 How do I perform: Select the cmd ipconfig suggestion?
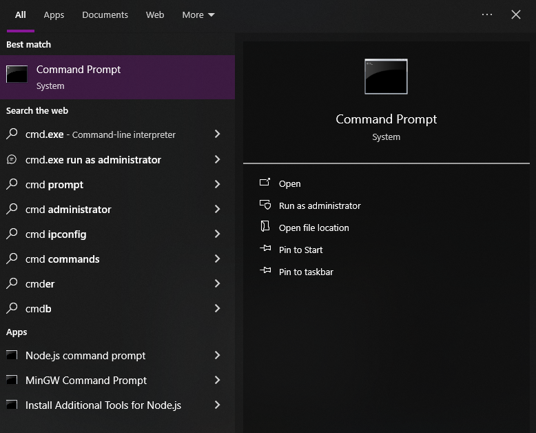click(x=117, y=234)
